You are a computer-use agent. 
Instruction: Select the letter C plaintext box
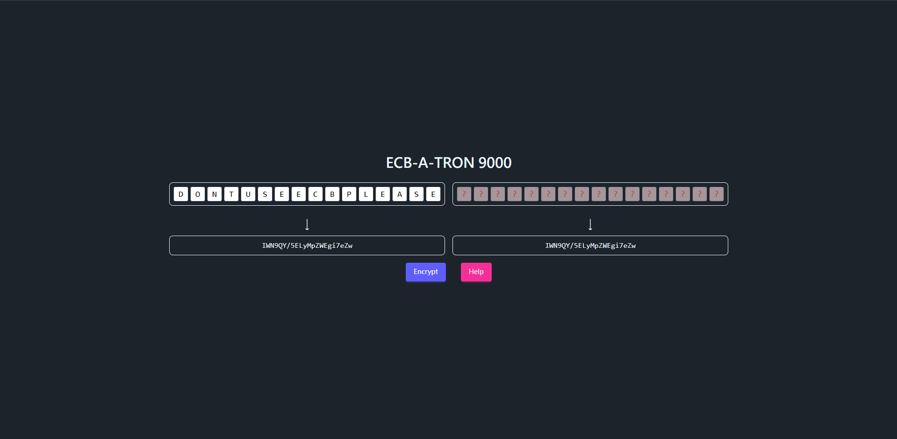(316, 194)
